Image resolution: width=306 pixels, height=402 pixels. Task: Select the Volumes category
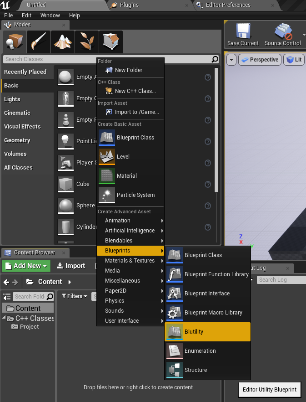coord(27,154)
